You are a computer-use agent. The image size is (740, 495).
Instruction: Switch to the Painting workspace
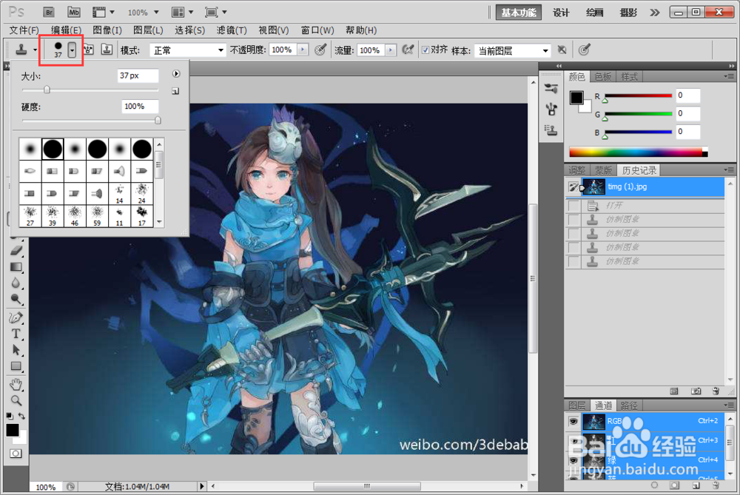tap(595, 13)
